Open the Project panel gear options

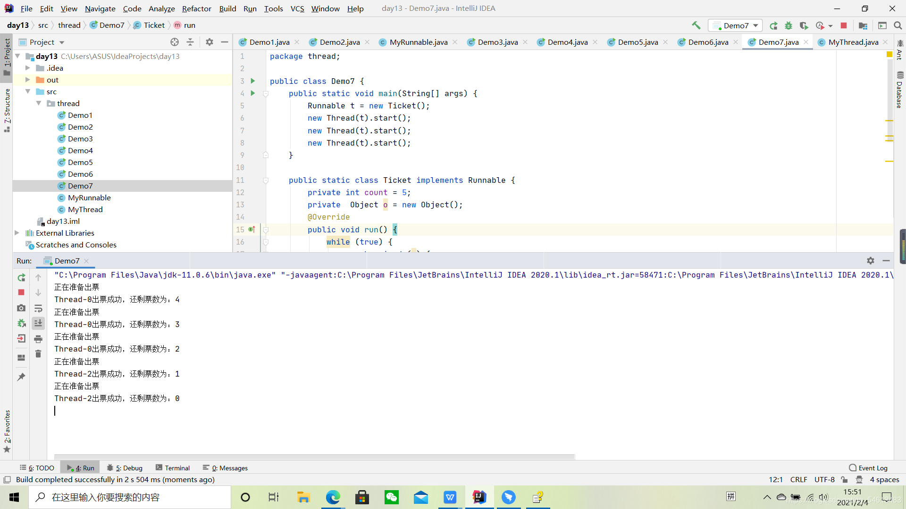(210, 42)
